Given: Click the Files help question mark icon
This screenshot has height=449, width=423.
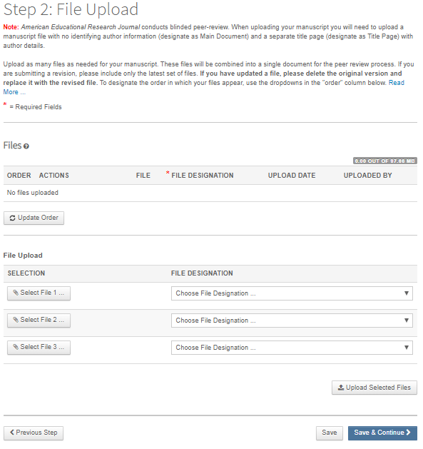Looking at the screenshot, I should point(26,146).
